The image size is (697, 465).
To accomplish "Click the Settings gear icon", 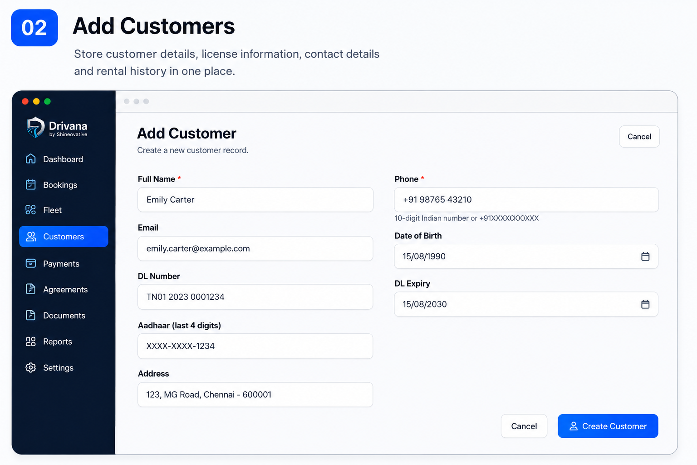I will click(31, 367).
